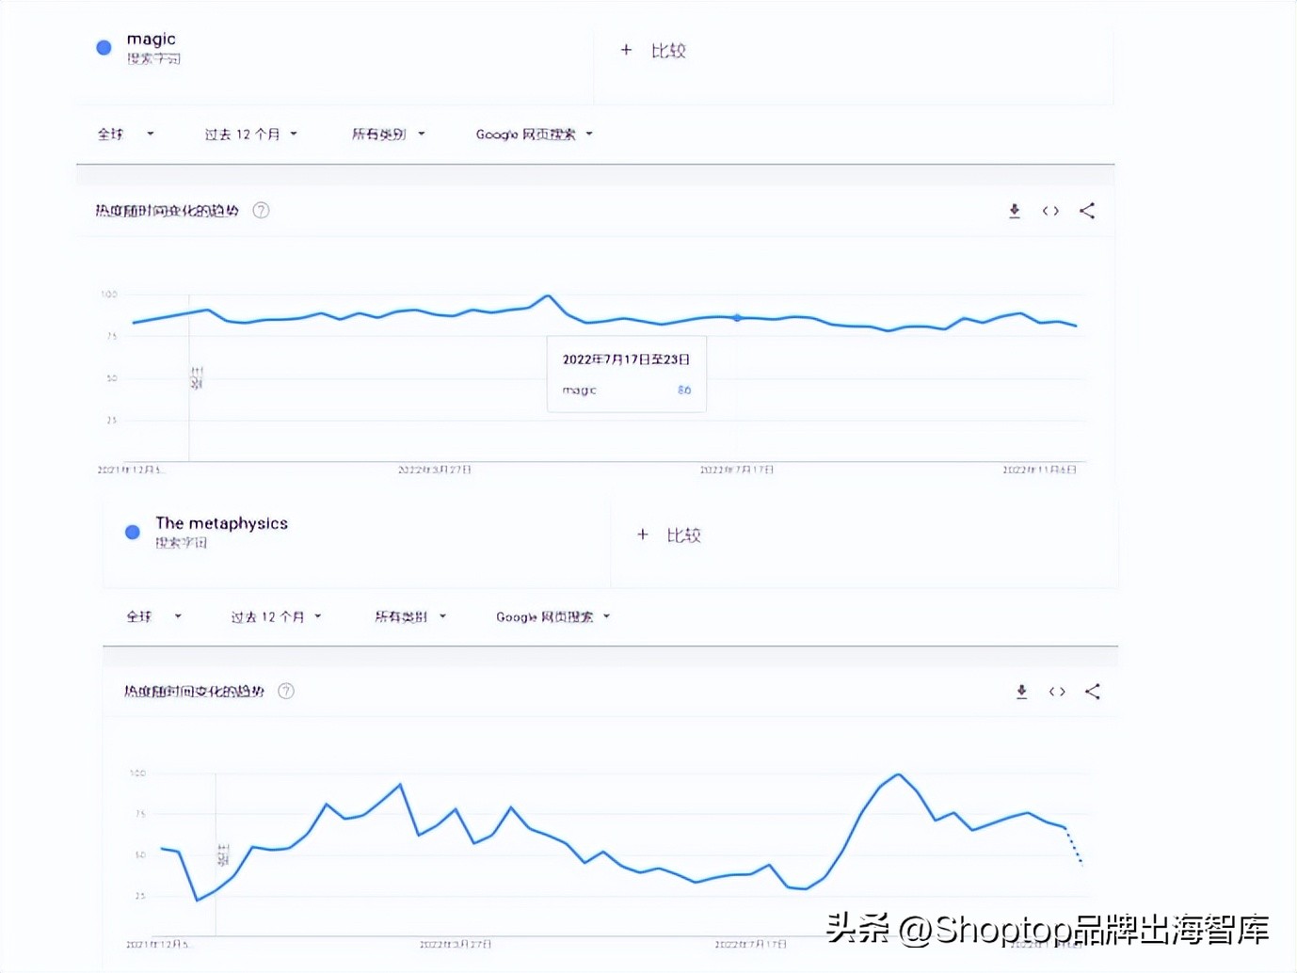1297x973 pixels.
Task: Open embed code for The metaphysics chart
Action: click(x=1056, y=692)
